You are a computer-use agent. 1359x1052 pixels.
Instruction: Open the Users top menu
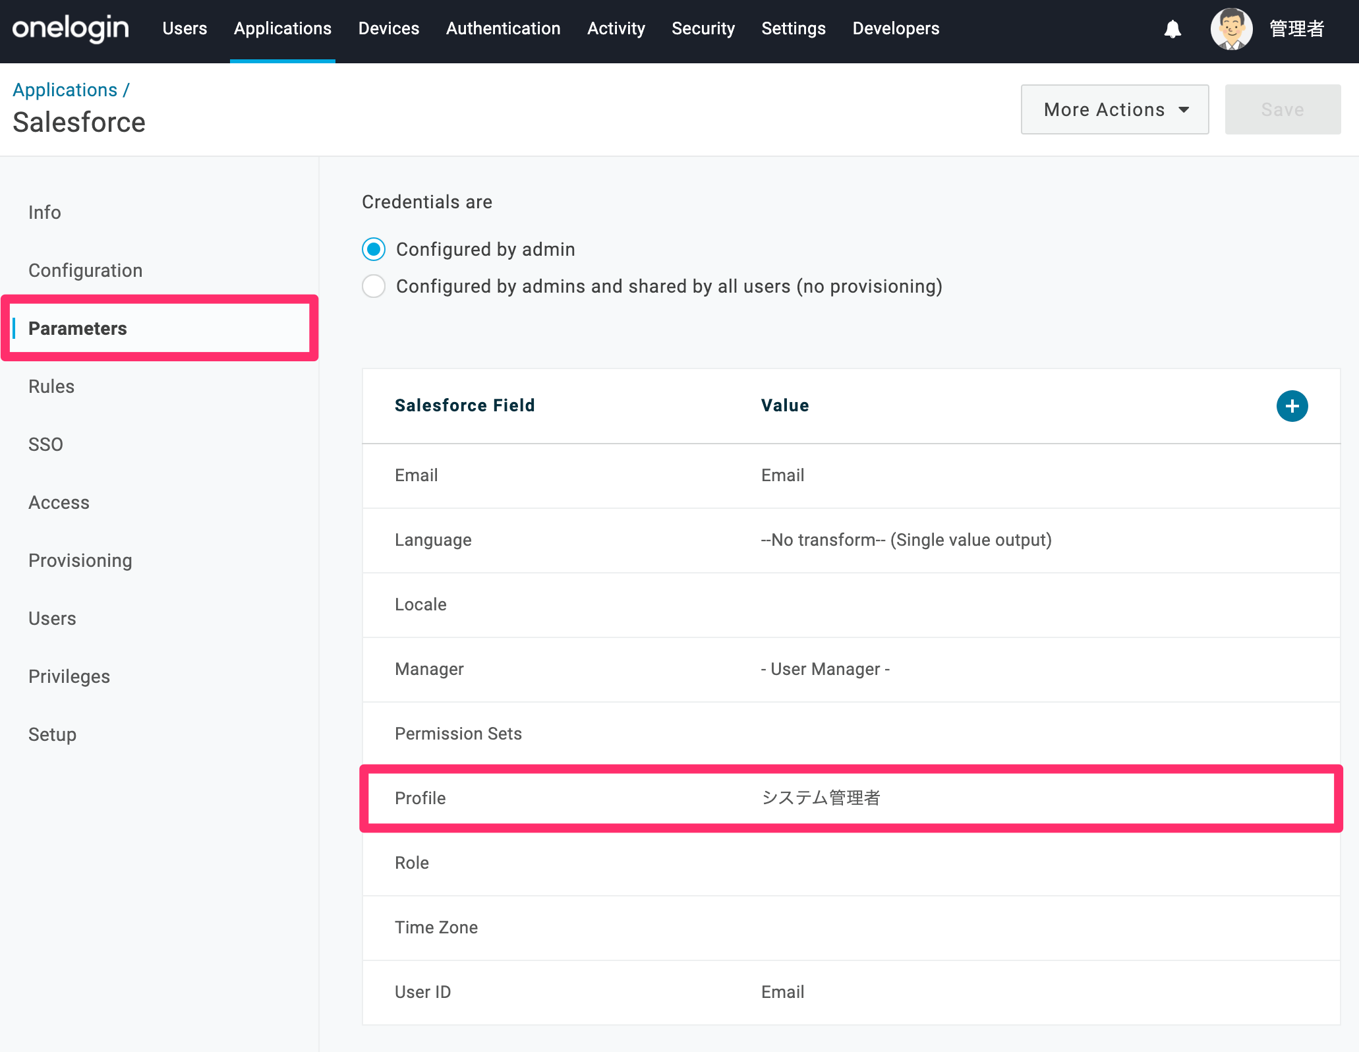(185, 29)
